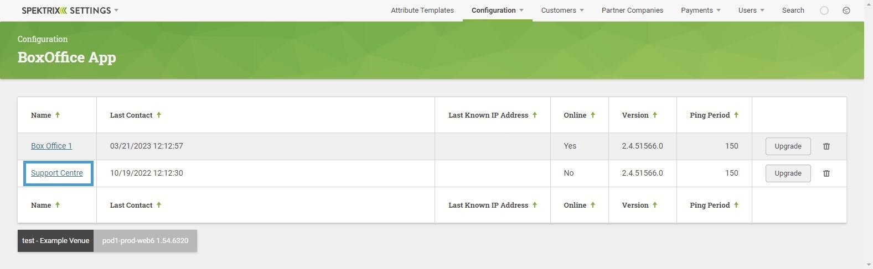Sort by Last Contact in top header
Screen dimensions: 873x269
pyautogui.click(x=136, y=115)
